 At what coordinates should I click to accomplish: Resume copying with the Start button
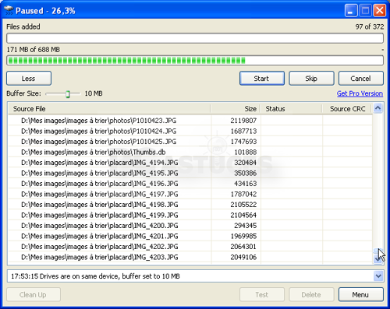tap(261, 79)
